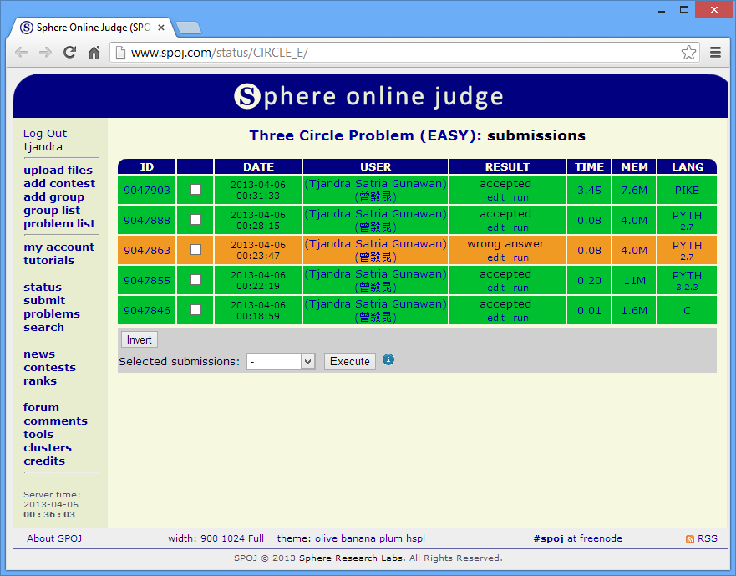Open the comments link

coord(55,421)
